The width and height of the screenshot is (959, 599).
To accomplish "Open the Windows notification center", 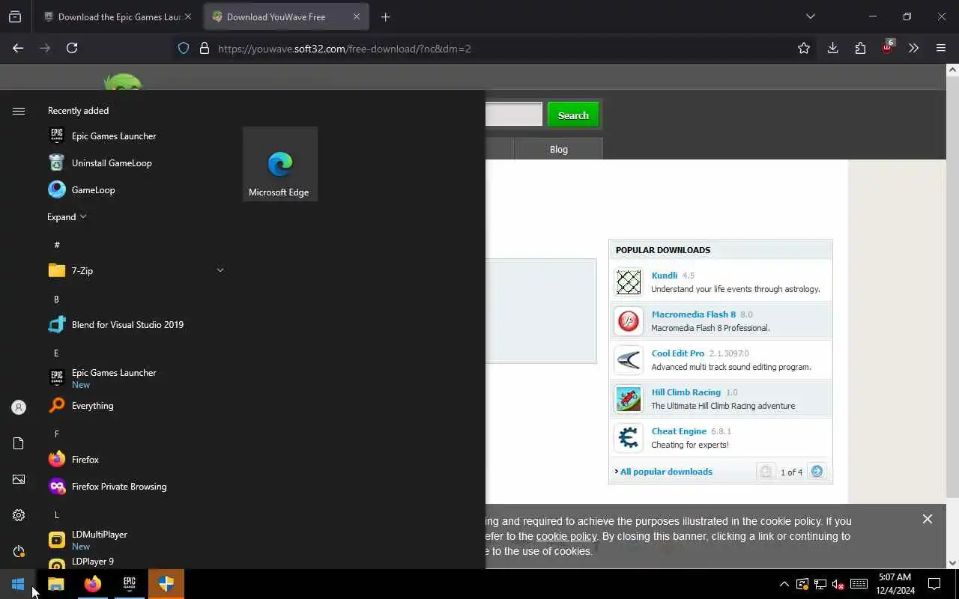I will 934,584.
